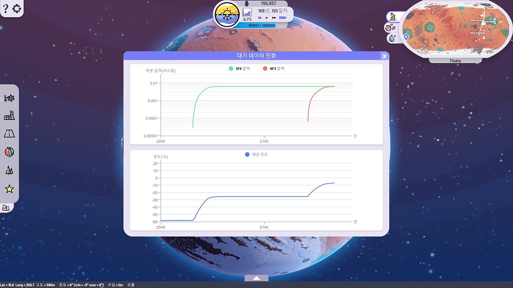Open the planet terraforming category
Image resolution: width=513 pixels, height=288 pixels.
point(9,152)
